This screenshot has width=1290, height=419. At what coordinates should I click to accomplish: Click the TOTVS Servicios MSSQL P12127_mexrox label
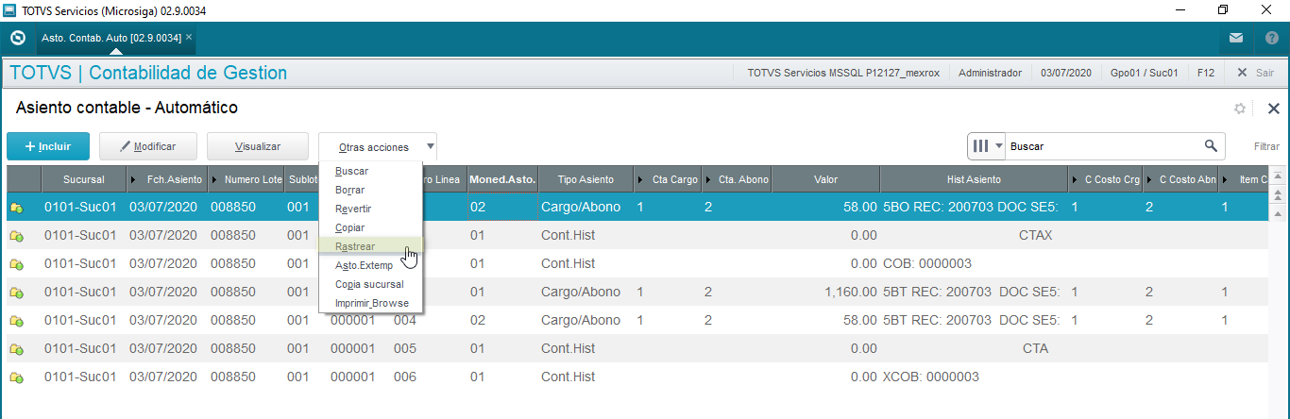coord(843,73)
